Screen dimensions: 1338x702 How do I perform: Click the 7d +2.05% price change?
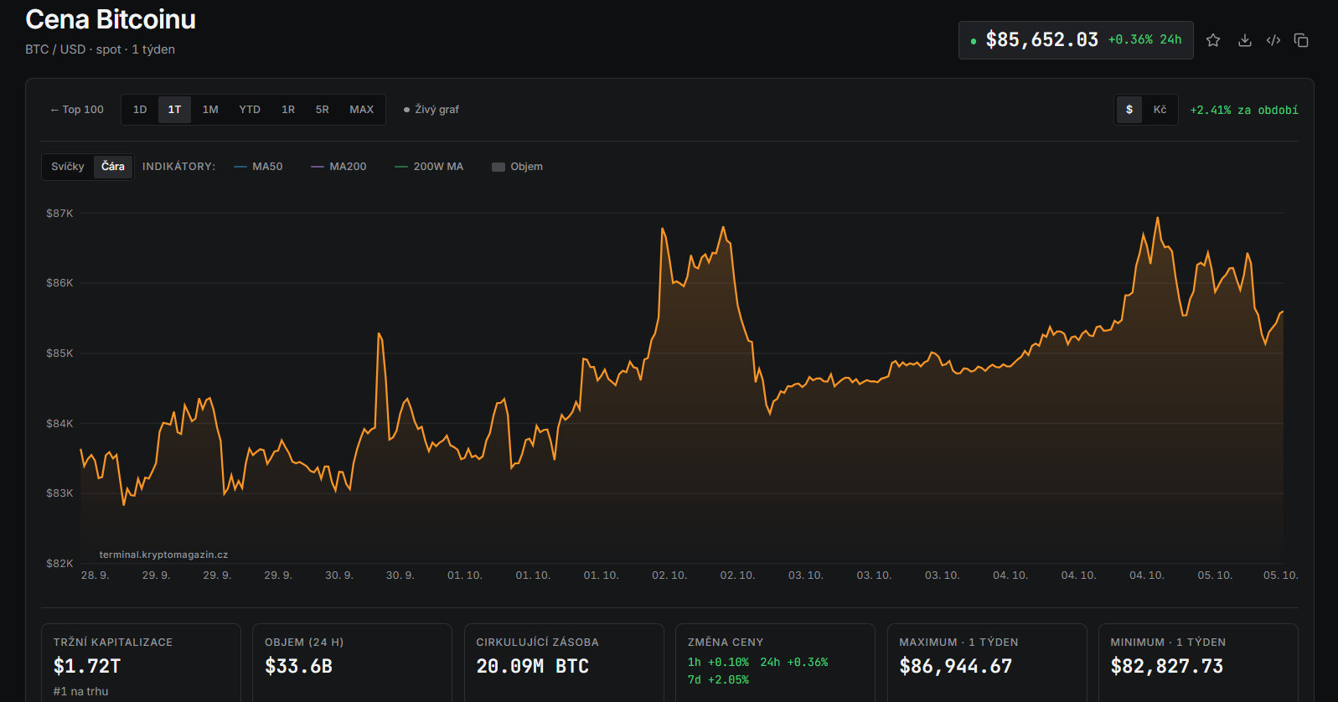(x=718, y=680)
